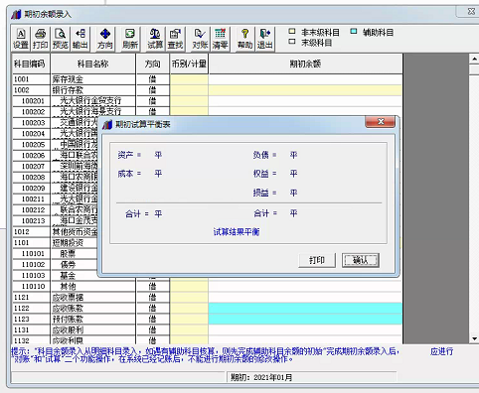Viewport: 479px width, 393px height.
Task: Close the 期初试算平衡表 dialog
Action: pos(381,122)
